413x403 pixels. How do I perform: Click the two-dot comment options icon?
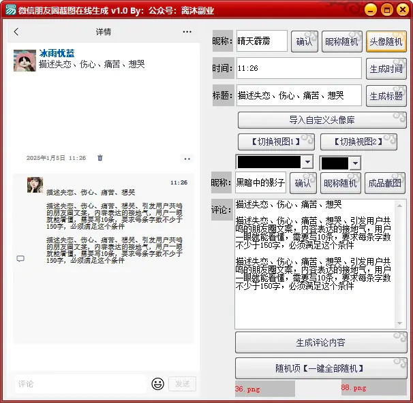click(x=187, y=159)
